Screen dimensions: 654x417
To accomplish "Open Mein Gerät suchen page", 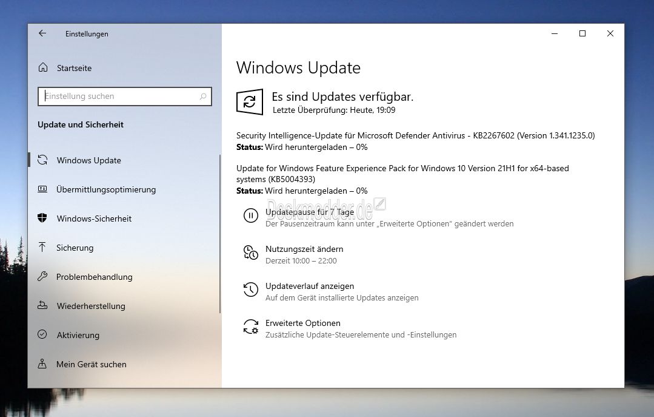I will click(x=92, y=364).
